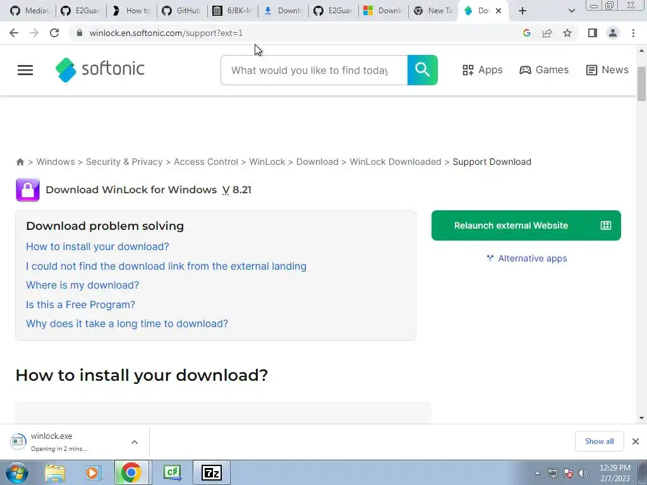The image size is (647, 485).
Task: Switch to the MediaC GitHub tab
Action: click(30, 11)
